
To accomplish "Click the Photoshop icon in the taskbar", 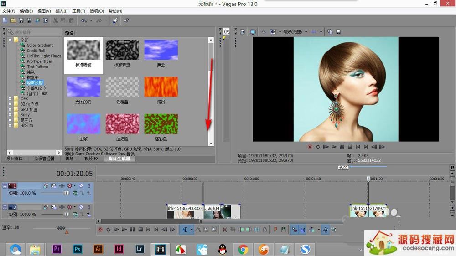I will pyautogui.click(x=78, y=249).
